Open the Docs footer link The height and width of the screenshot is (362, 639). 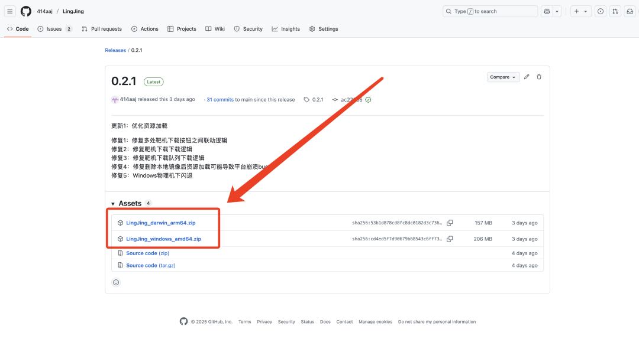tap(325, 322)
